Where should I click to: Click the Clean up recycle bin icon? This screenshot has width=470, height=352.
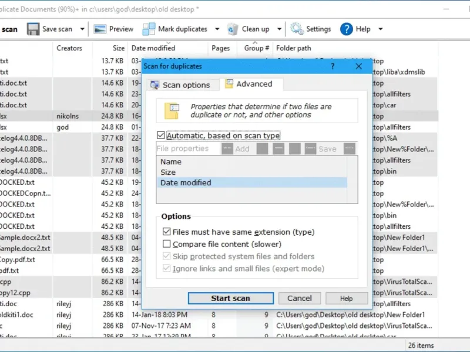tap(233, 29)
